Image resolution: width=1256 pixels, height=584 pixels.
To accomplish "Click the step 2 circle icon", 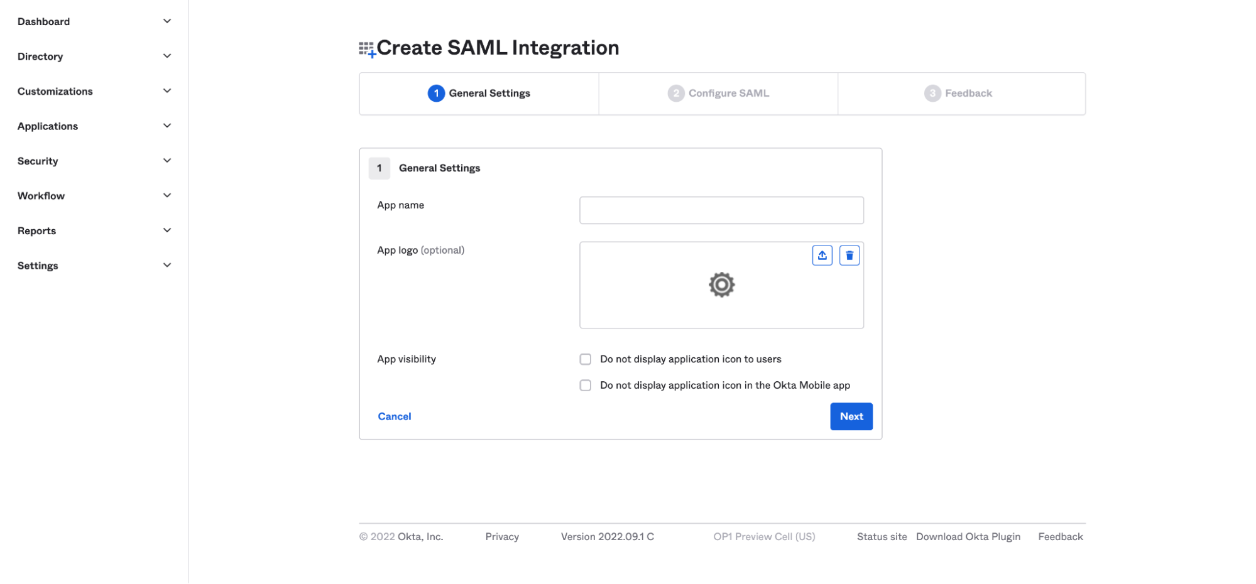I will tap(675, 94).
